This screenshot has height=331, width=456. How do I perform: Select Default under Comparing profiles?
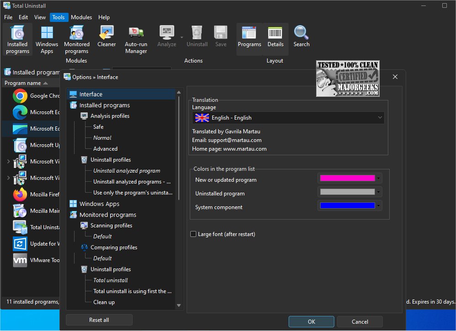click(x=102, y=258)
